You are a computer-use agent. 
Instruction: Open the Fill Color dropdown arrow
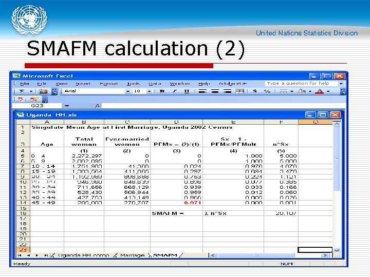click(x=310, y=91)
